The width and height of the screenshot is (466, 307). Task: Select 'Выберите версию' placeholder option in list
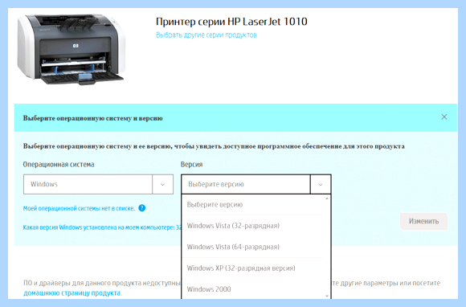[x=252, y=204]
